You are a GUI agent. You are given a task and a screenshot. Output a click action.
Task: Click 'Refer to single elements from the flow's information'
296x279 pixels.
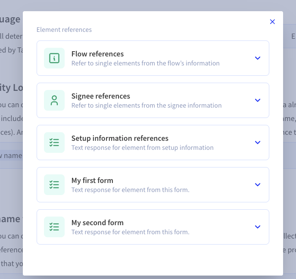[145, 63]
